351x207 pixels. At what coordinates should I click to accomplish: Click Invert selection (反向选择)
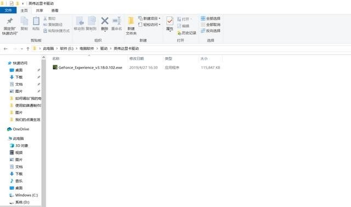click(x=211, y=31)
